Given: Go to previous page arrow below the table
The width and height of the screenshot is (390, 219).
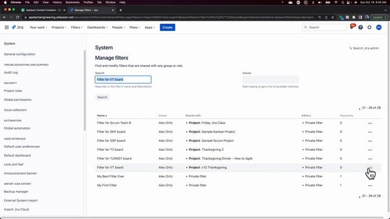Looking at the screenshot, I should pos(360,197).
